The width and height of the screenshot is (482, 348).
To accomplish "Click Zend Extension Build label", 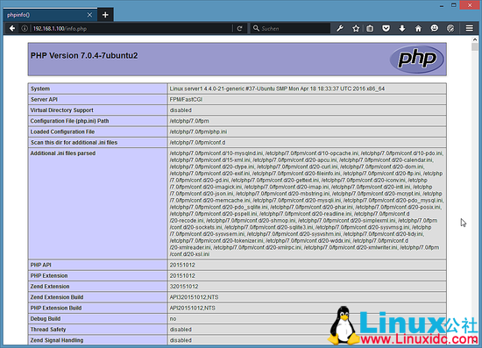I will click(x=57, y=297).
